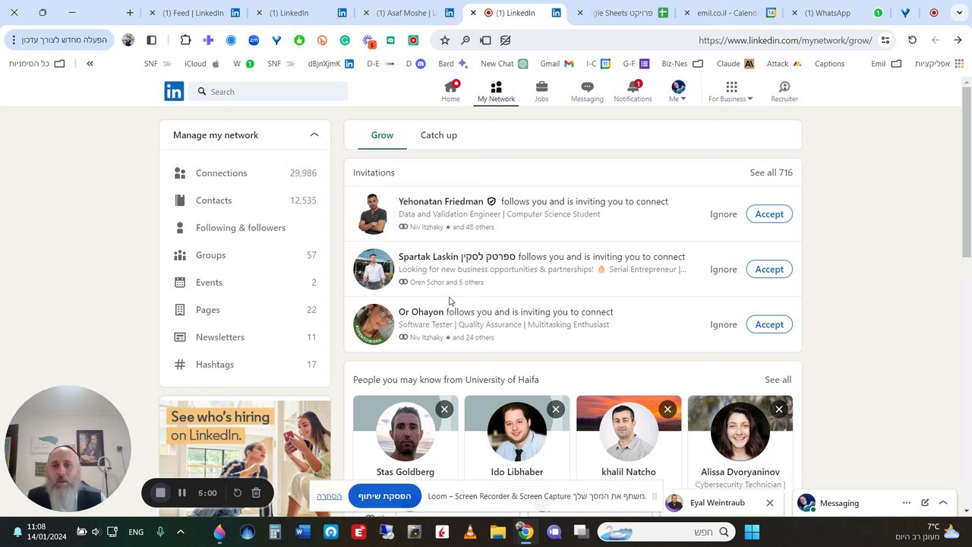972x547 pixels.
Task: Open Yehonatan Friedman's profile photo
Action: click(374, 213)
